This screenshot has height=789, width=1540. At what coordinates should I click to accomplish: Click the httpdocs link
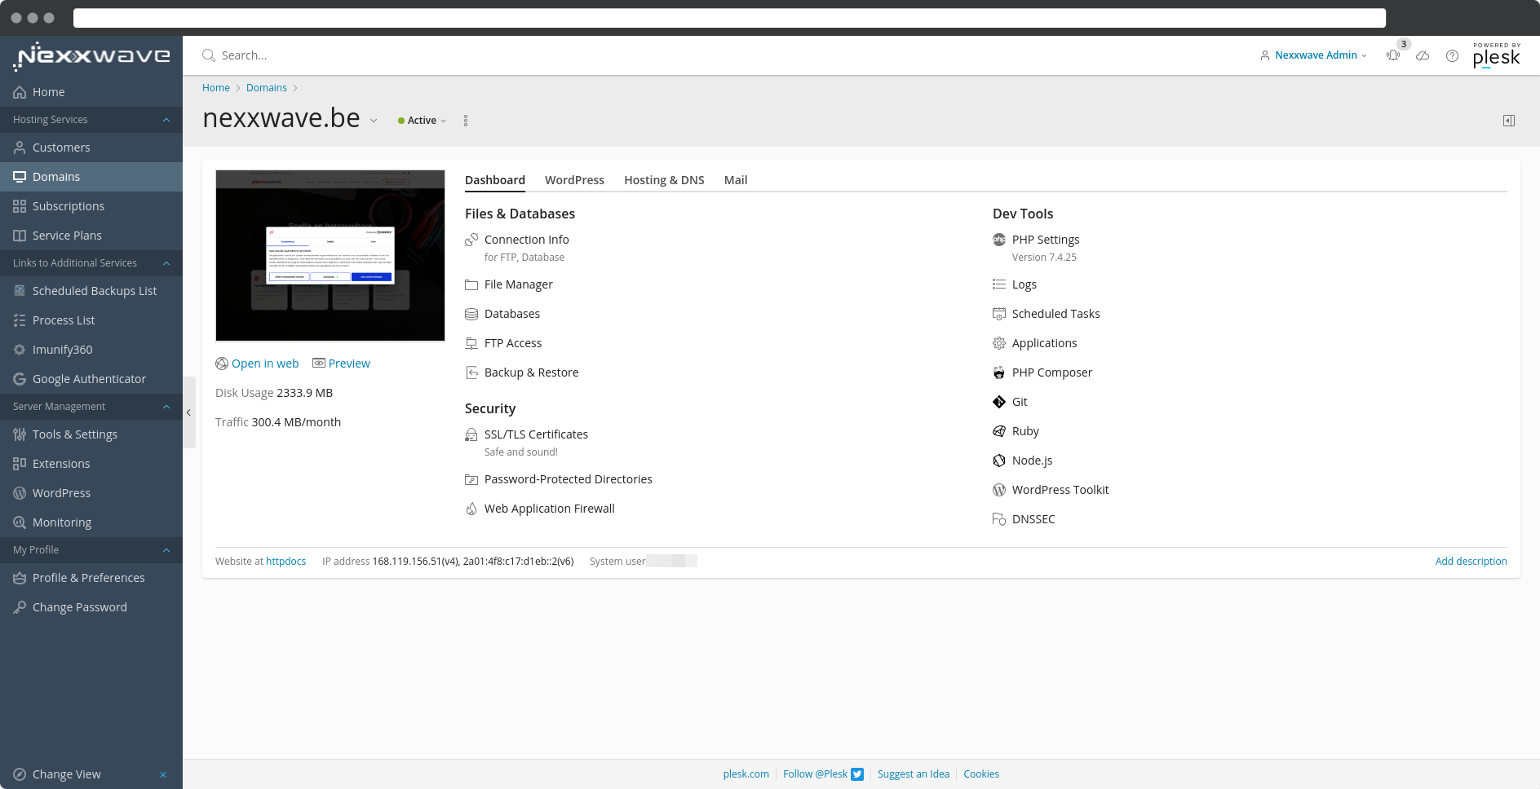click(285, 562)
